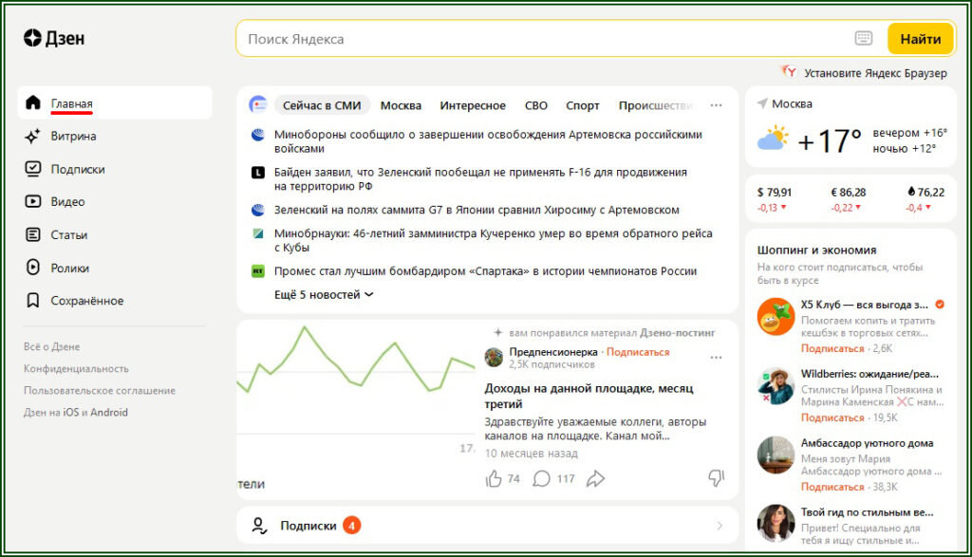Open the ellipsis menu for more news topics

tap(716, 105)
